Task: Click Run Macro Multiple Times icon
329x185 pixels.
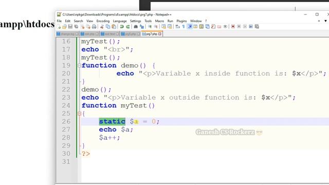Action: point(251,27)
